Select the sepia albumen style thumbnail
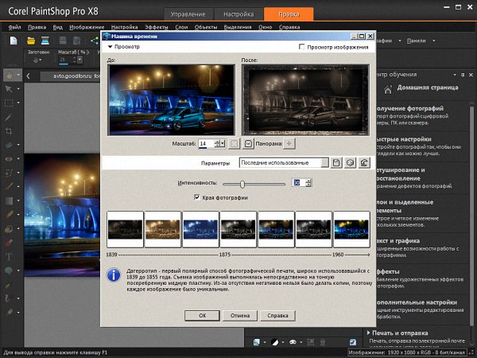Screen dimensions: 477x358 pos(163,229)
